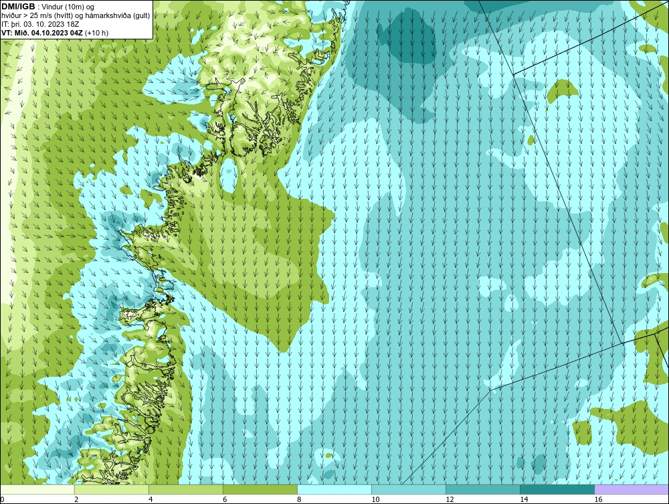The width and height of the screenshot is (669, 504).
Task: Click the legend value '8'
Action: [x=299, y=499]
